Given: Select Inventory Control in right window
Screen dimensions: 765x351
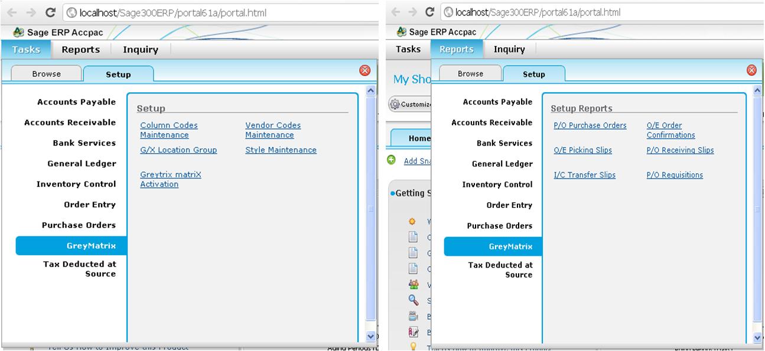Looking at the screenshot, I should click(497, 184).
